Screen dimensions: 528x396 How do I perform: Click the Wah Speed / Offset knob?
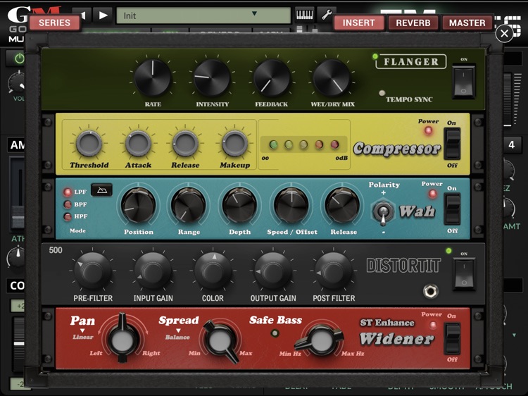pos(291,205)
